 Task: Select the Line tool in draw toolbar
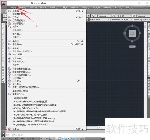(3, 24)
